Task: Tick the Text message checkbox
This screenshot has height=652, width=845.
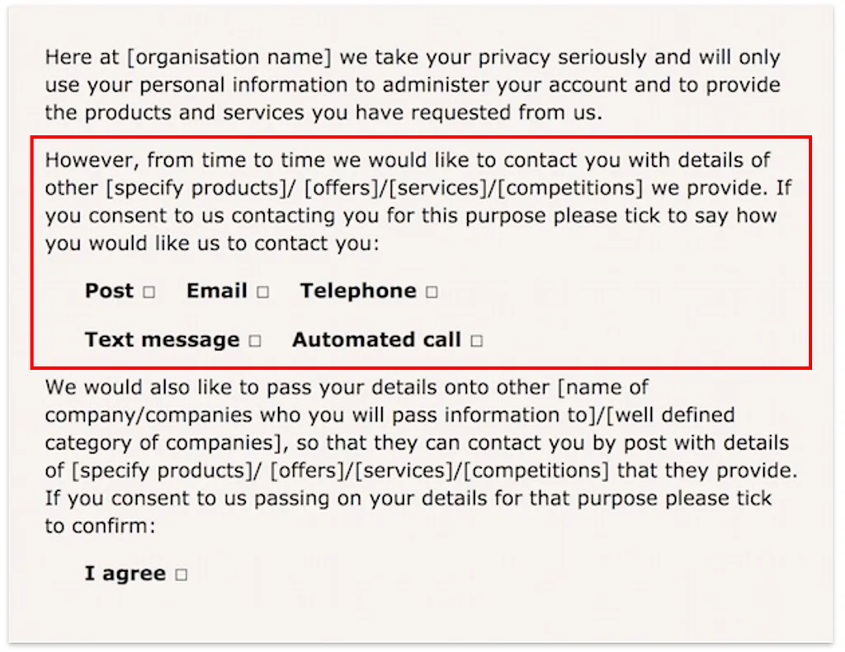Action: pos(255,341)
